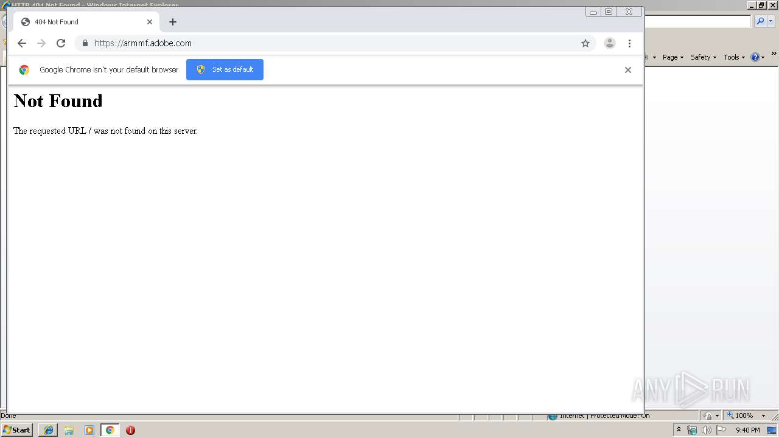
Task: Open the IE Safety menu
Action: pyautogui.click(x=704, y=57)
